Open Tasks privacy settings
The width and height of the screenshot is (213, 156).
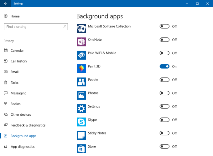pos(14,83)
